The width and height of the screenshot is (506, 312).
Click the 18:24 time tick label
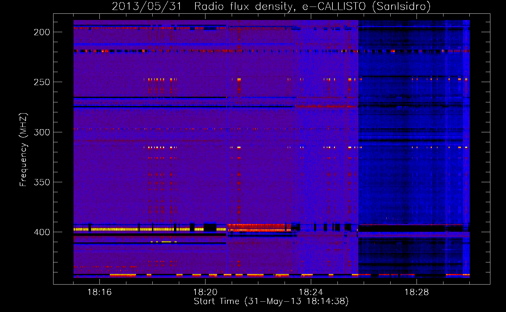coord(311,292)
